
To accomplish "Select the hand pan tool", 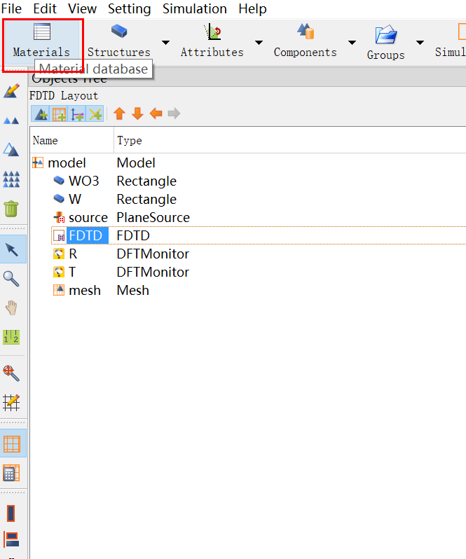I will 11,308.
